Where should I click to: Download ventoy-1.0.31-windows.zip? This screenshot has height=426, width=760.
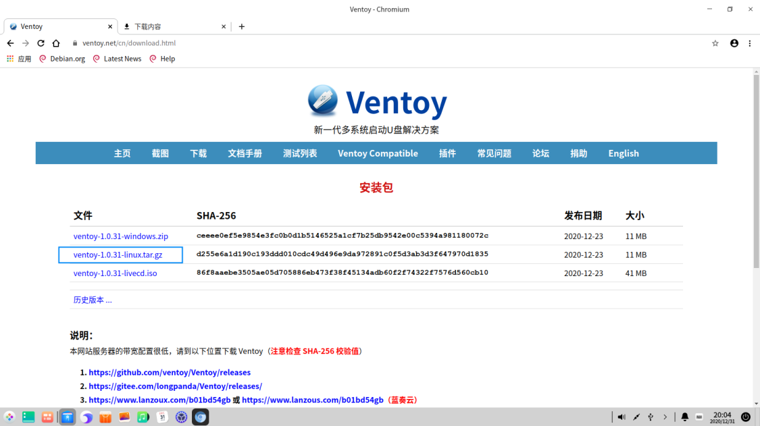121,236
